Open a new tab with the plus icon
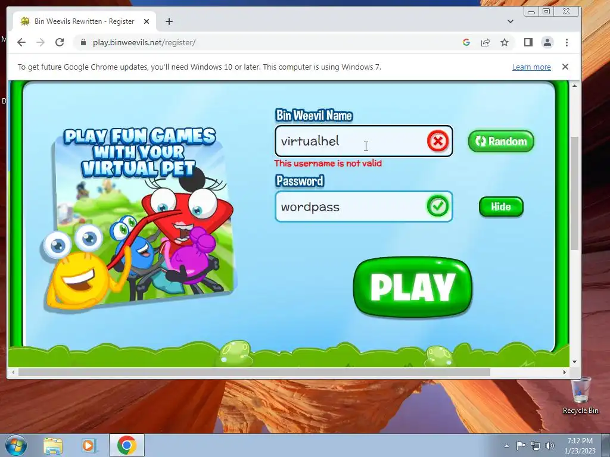Image resolution: width=610 pixels, height=457 pixels. click(x=169, y=21)
